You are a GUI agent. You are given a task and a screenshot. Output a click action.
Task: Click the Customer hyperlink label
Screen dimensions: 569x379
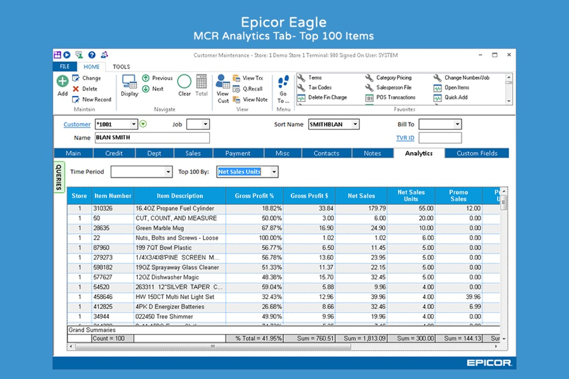point(77,124)
